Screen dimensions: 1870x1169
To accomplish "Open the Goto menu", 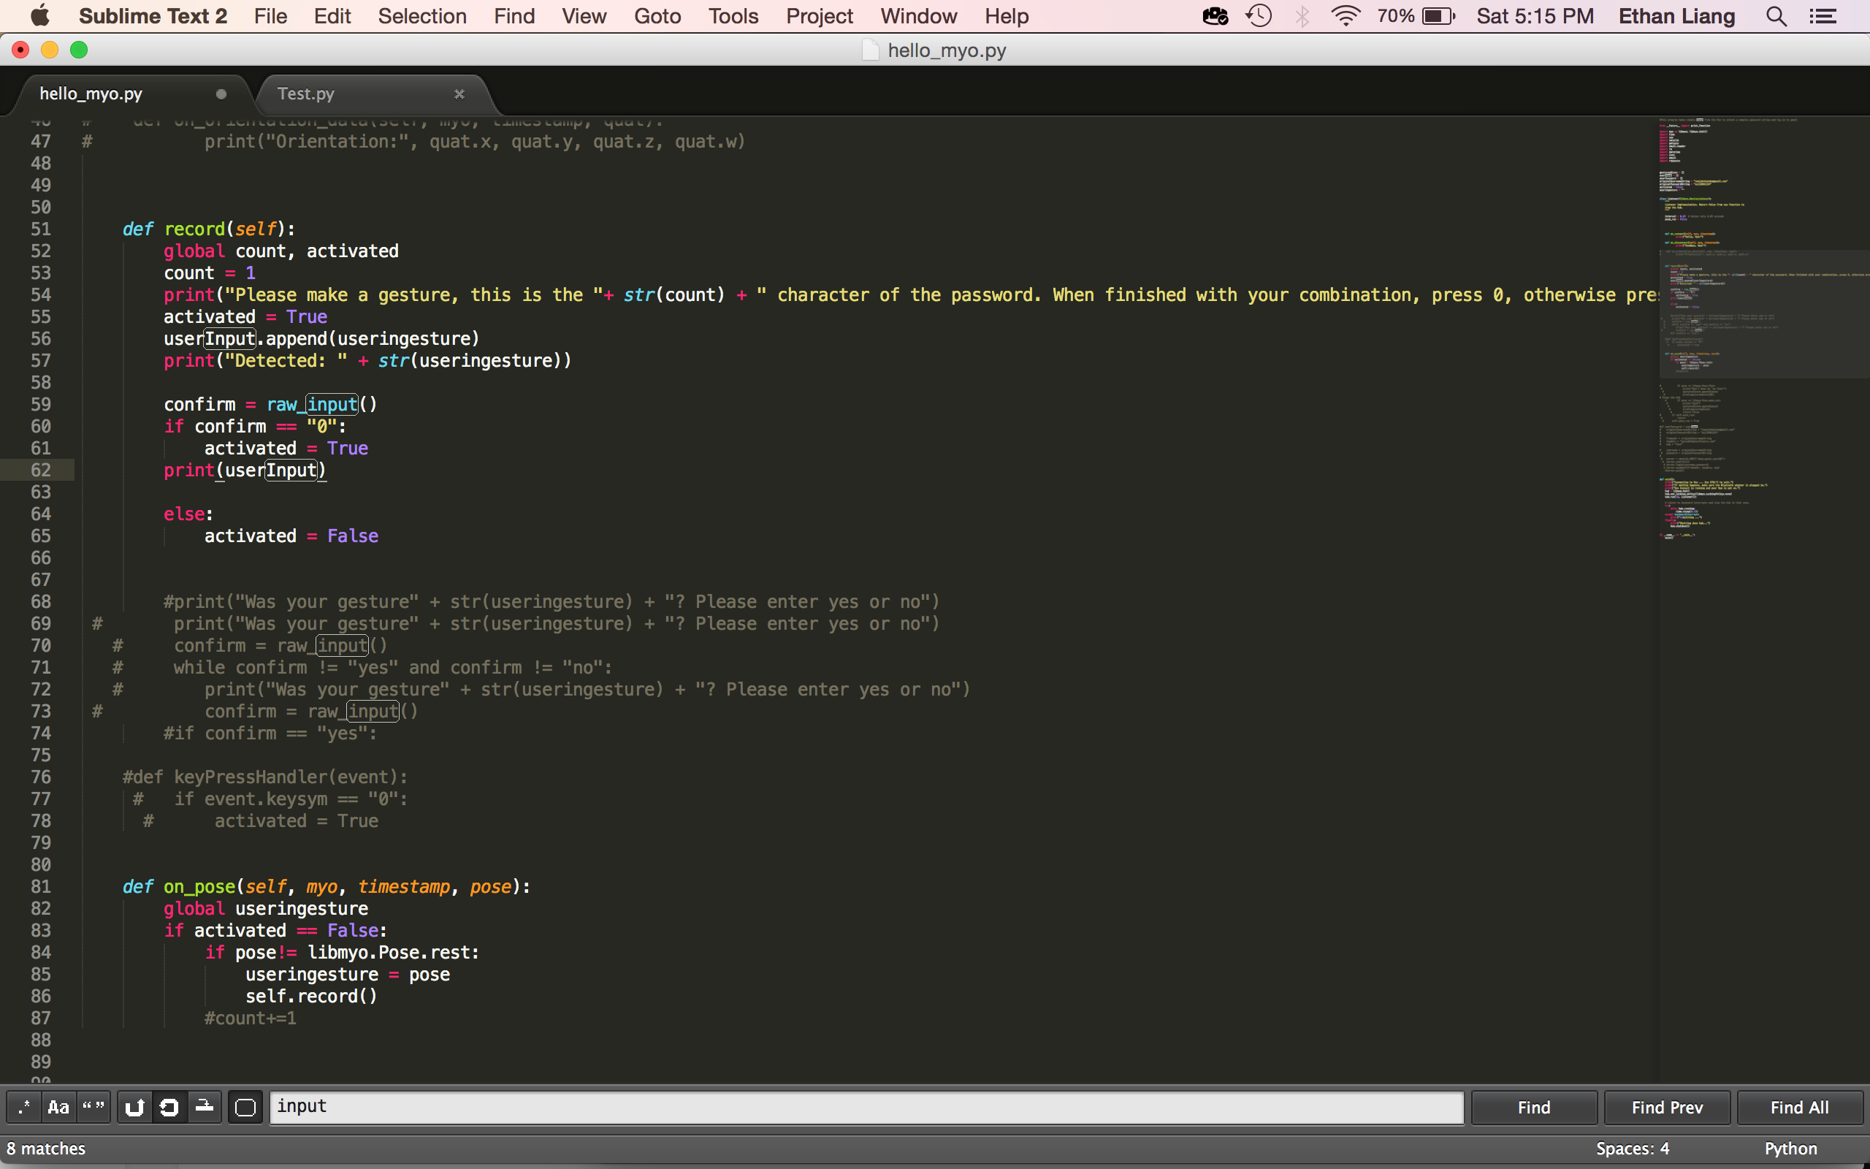I will (657, 16).
